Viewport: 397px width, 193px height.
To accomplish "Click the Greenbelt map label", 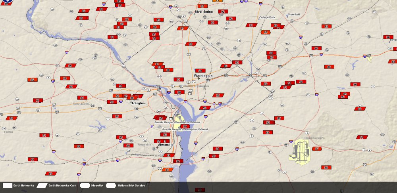I will [x=294, y=14].
